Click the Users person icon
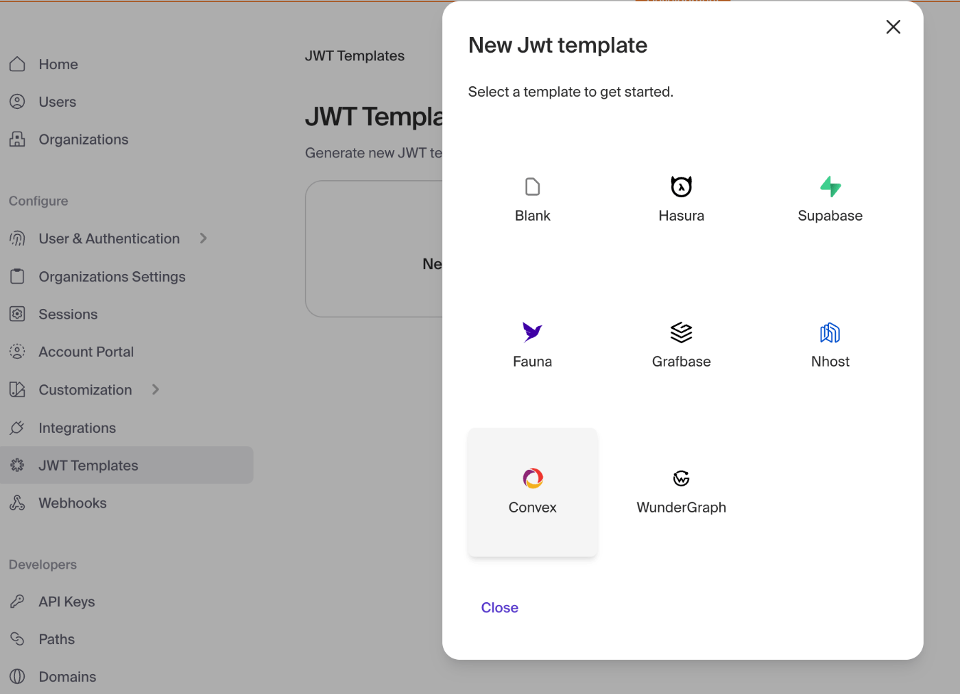This screenshot has height=694, width=960. pyautogui.click(x=17, y=101)
